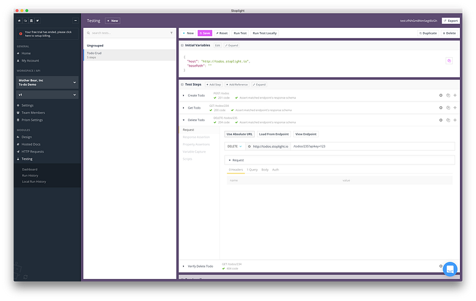Viewport: 476px width, 301px height.
Task: Click the magnifier icon in search tests
Action: pos(88,33)
